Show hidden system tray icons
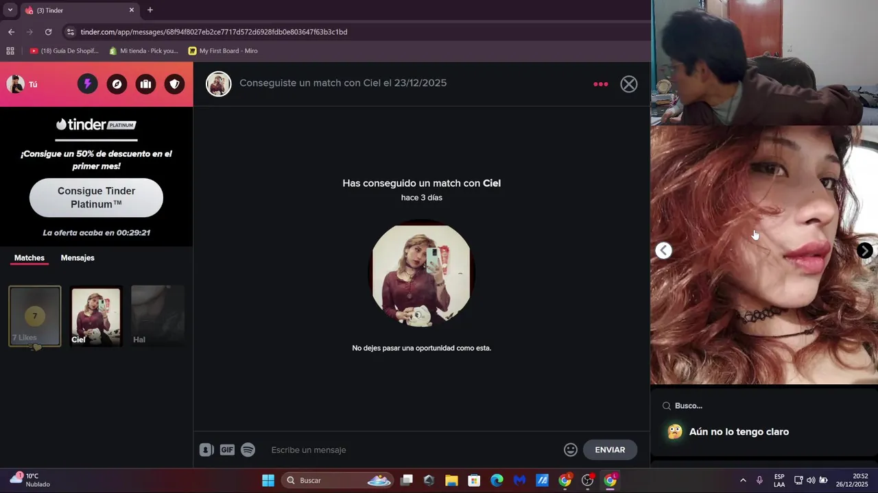Viewport: 878px width, 493px height. (x=743, y=481)
